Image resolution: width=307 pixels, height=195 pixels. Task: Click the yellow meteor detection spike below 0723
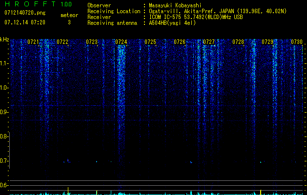click(97, 192)
